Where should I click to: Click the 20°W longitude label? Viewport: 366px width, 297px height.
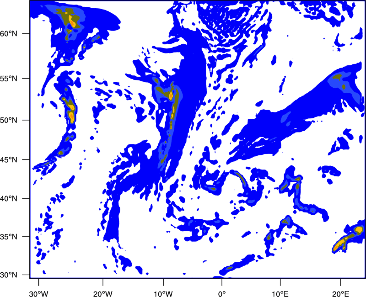click(102, 294)
